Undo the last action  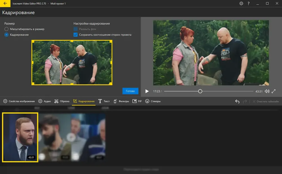[237, 102]
